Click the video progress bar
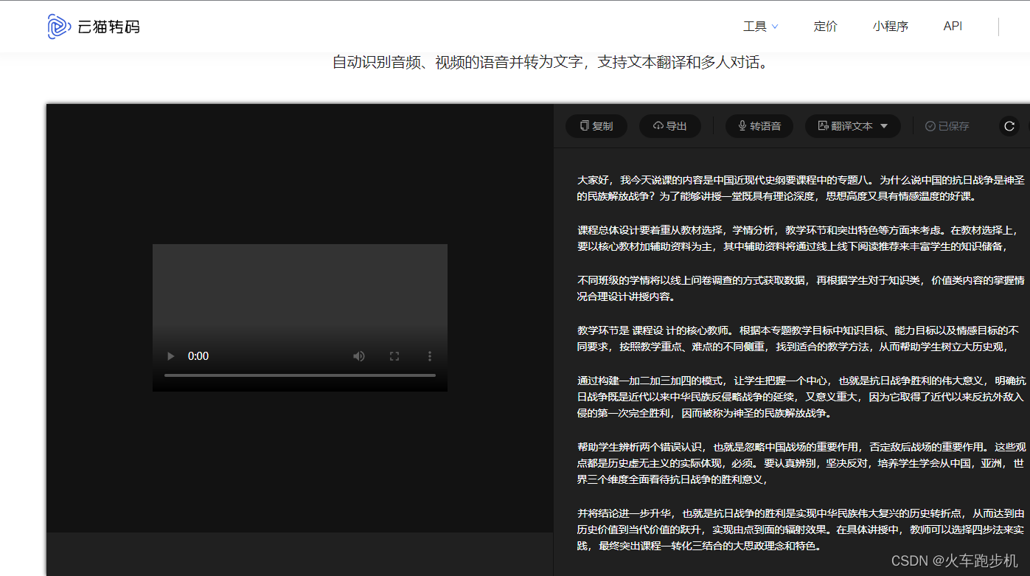 pos(300,375)
